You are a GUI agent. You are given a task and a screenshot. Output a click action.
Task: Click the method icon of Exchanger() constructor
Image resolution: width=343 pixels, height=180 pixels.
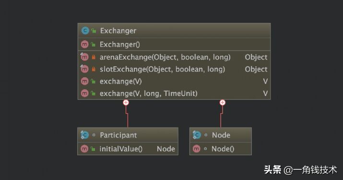pyautogui.click(x=84, y=44)
